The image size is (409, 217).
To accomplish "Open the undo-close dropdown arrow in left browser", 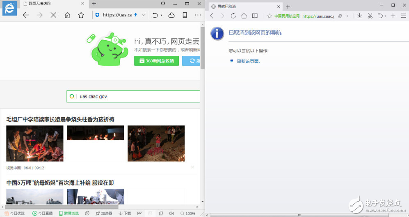I will click(161, 15).
